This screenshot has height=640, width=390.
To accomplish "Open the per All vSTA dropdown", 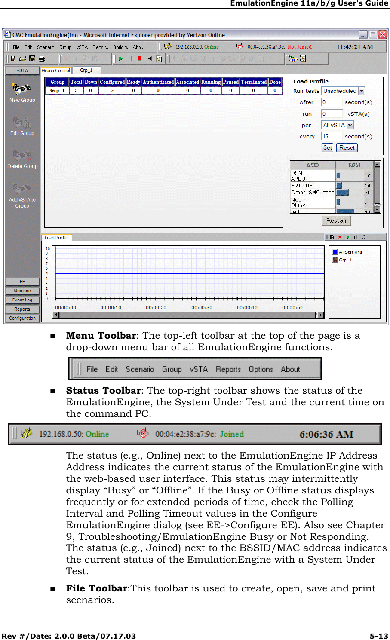I will [x=350, y=125].
